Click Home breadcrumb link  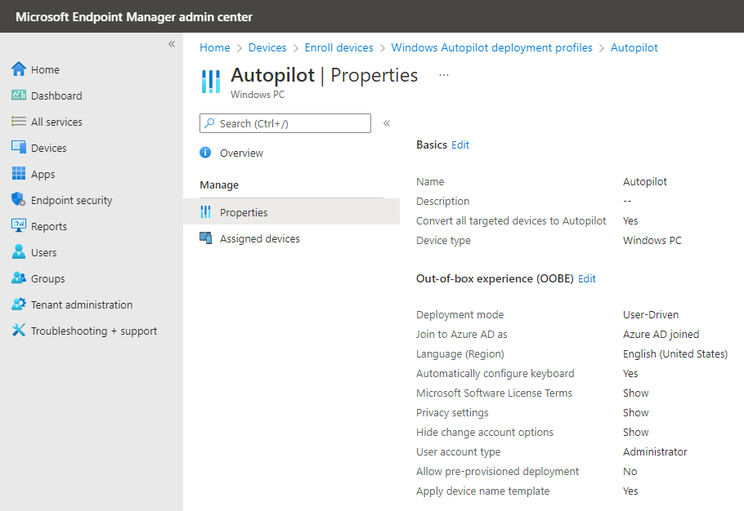pos(214,47)
